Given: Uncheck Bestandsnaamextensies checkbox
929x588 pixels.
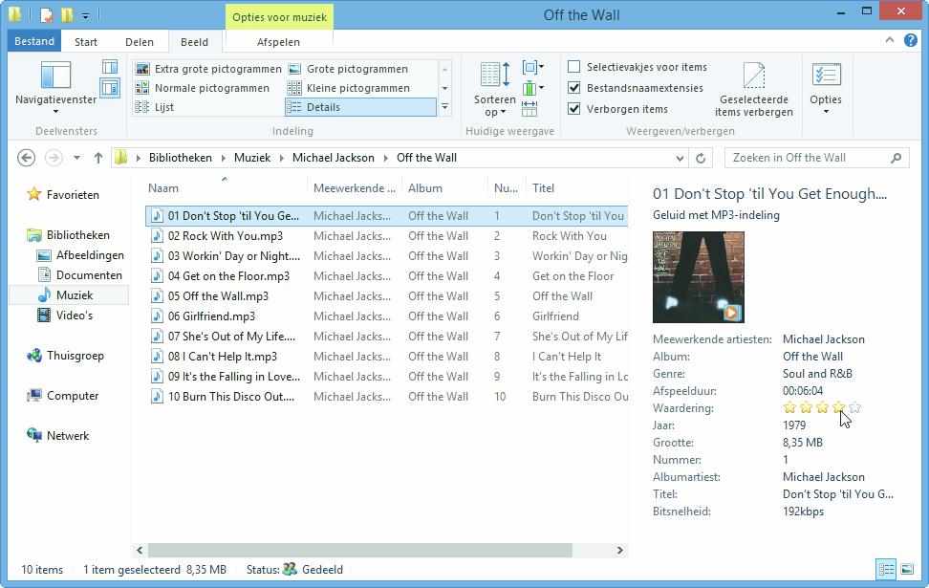Looking at the screenshot, I should point(573,88).
